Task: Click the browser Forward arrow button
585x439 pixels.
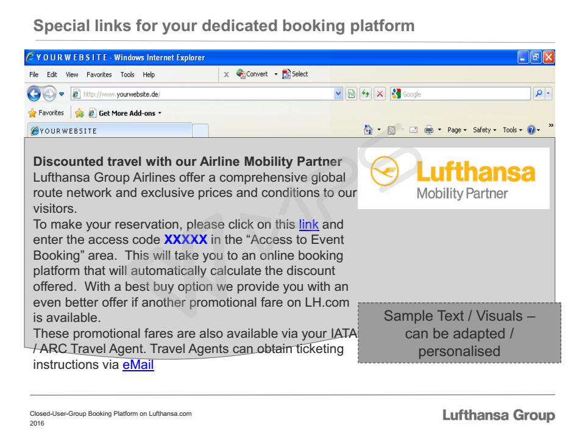Action: pos(49,94)
